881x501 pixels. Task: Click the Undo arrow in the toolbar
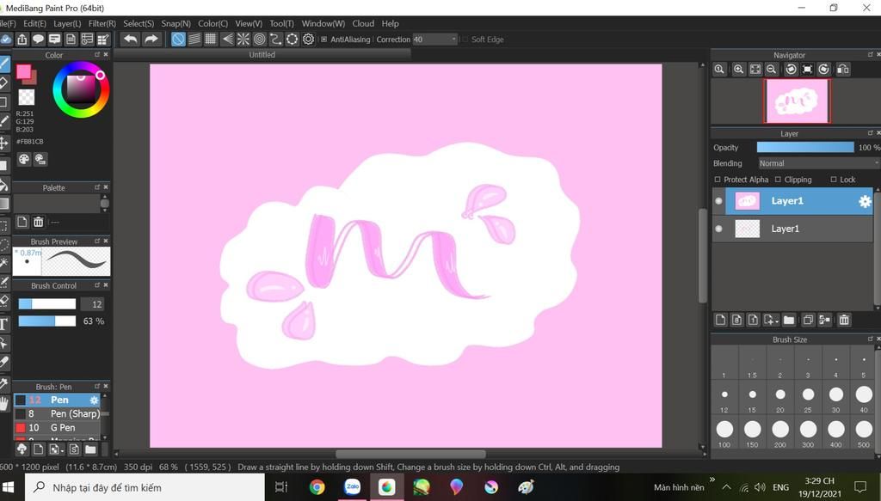click(x=131, y=40)
